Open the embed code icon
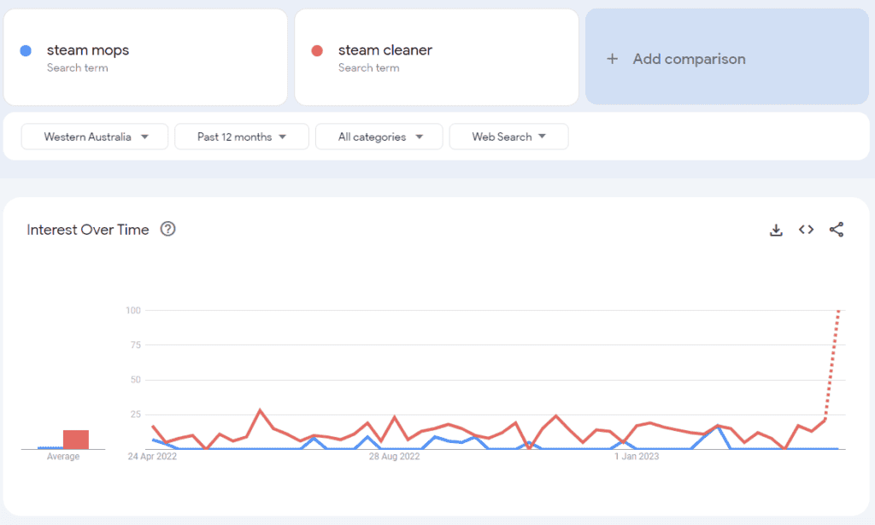 pos(806,230)
